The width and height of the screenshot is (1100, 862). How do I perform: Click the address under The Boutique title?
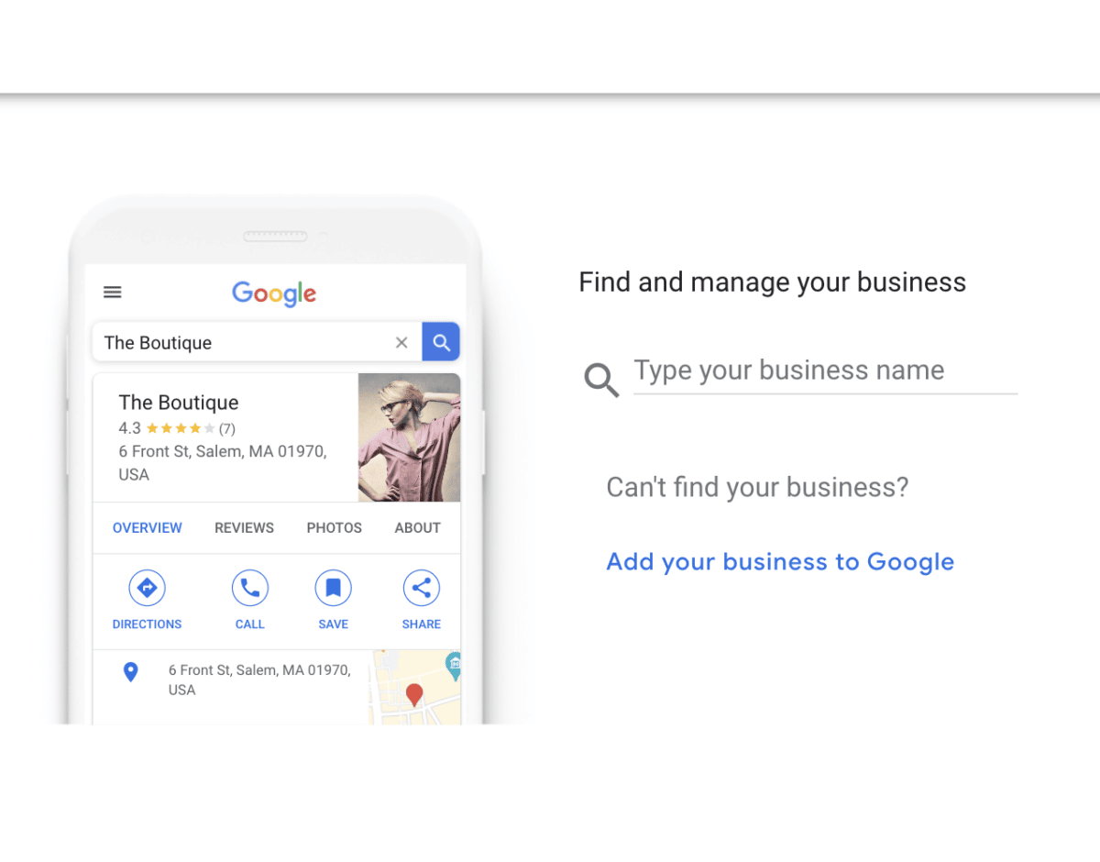[223, 463]
